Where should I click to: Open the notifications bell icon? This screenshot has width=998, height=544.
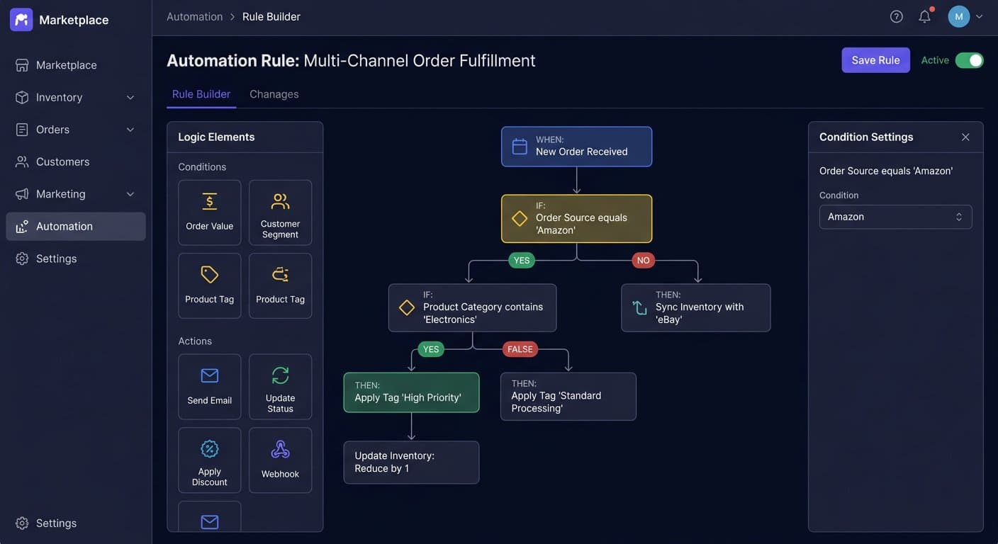coord(925,16)
